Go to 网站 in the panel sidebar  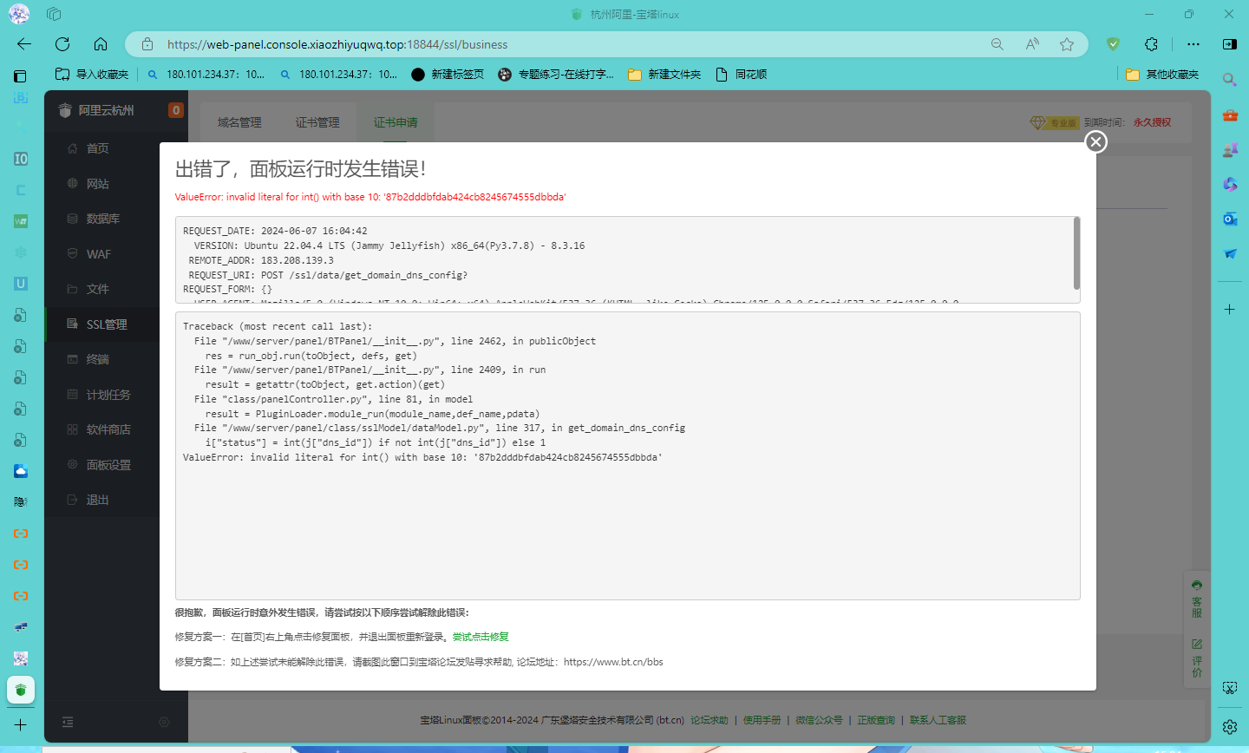tap(97, 184)
